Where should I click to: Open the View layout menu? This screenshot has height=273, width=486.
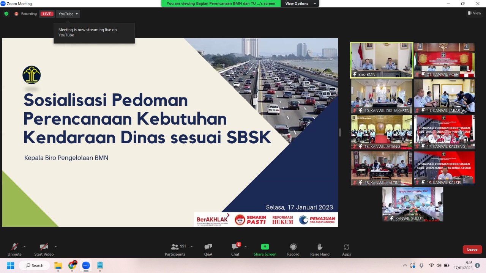(x=475, y=13)
